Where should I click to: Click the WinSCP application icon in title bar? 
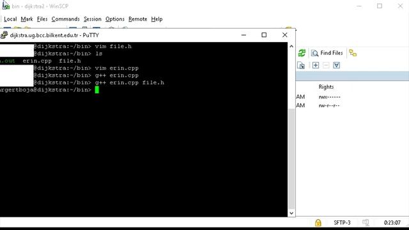coord(6,5)
